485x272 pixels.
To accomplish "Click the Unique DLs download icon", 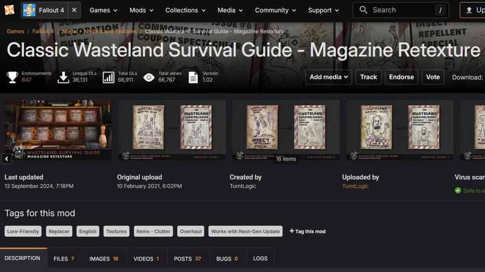I will click(x=63, y=77).
